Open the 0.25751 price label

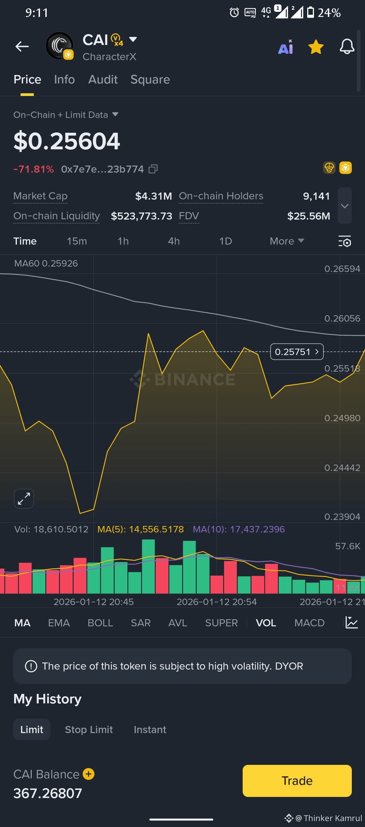pyautogui.click(x=297, y=352)
